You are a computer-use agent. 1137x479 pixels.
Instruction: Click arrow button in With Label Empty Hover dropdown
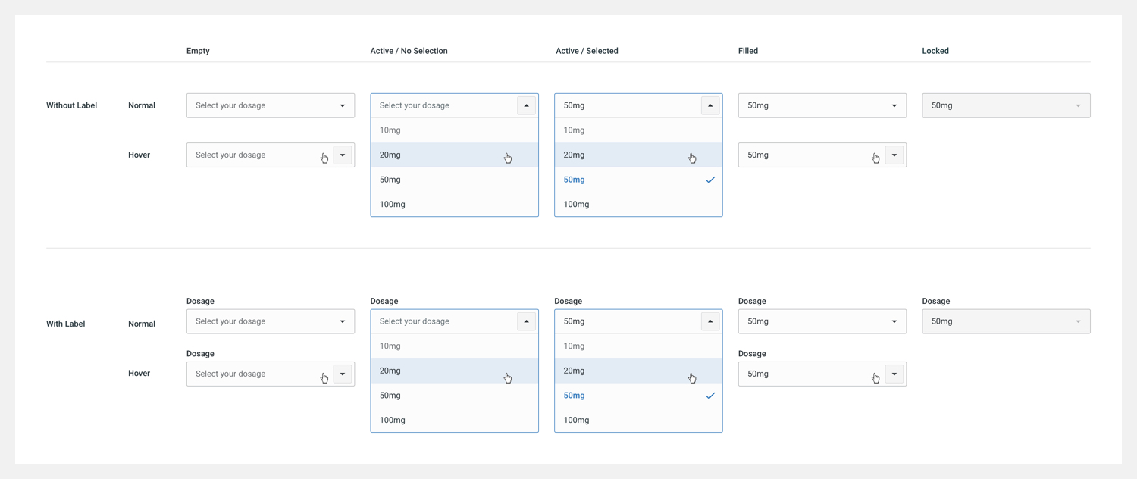[x=343, y=374]
